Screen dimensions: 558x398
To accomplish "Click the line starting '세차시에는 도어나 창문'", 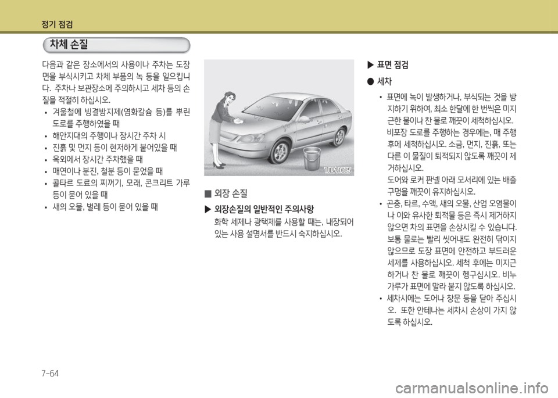I will coord(452,299).
